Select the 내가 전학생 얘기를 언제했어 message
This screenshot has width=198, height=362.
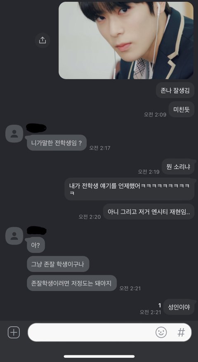point(130,189)
